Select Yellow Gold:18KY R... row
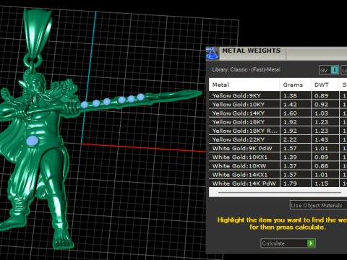347x260 pixels. pos(278,131)
